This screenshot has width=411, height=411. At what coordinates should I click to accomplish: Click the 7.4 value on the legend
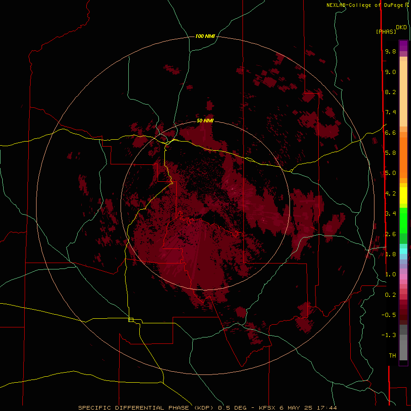pyautogui.click(x=390, y=112)
